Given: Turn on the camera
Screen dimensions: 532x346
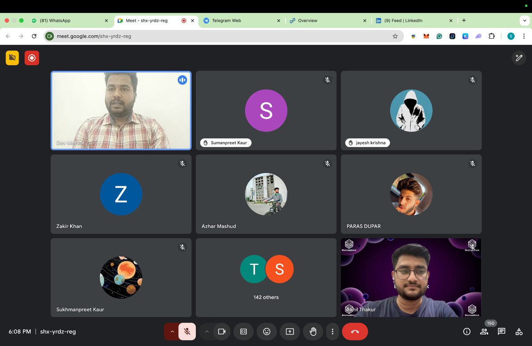Looking at the screenshot, I should click(x=222, y=331).
